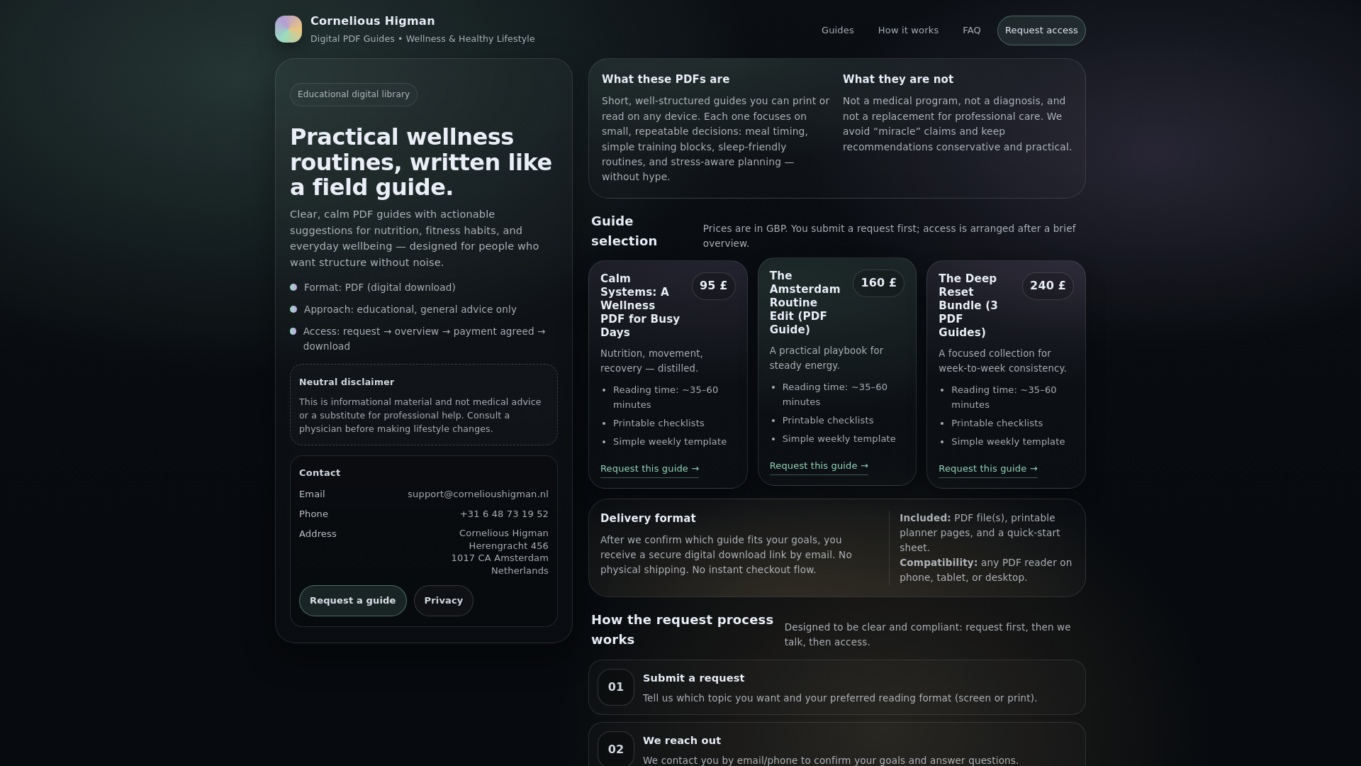Click the What these PDFs are heading
The width and height of the screenshot is (1361, 766).
click(x=666, y=79)
